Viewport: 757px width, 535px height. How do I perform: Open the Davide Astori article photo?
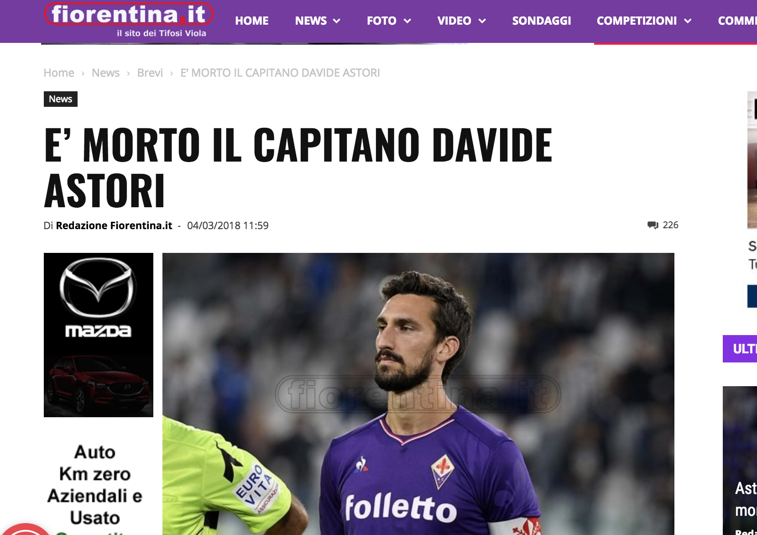coord(418,394)
